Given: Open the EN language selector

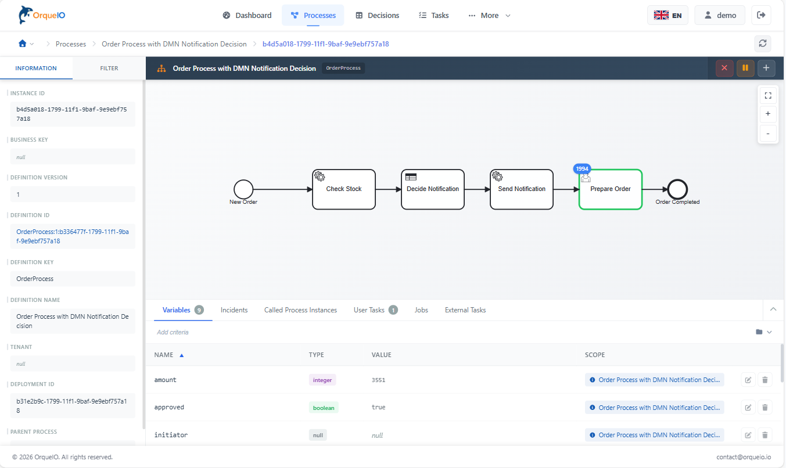Looking at the screenshot, I should 667,16.
